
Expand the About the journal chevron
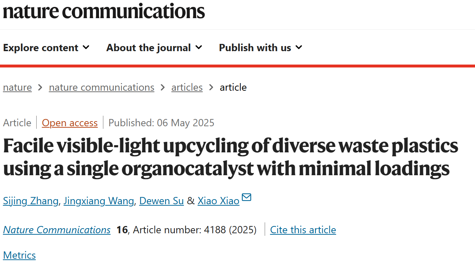coord(199,48)
